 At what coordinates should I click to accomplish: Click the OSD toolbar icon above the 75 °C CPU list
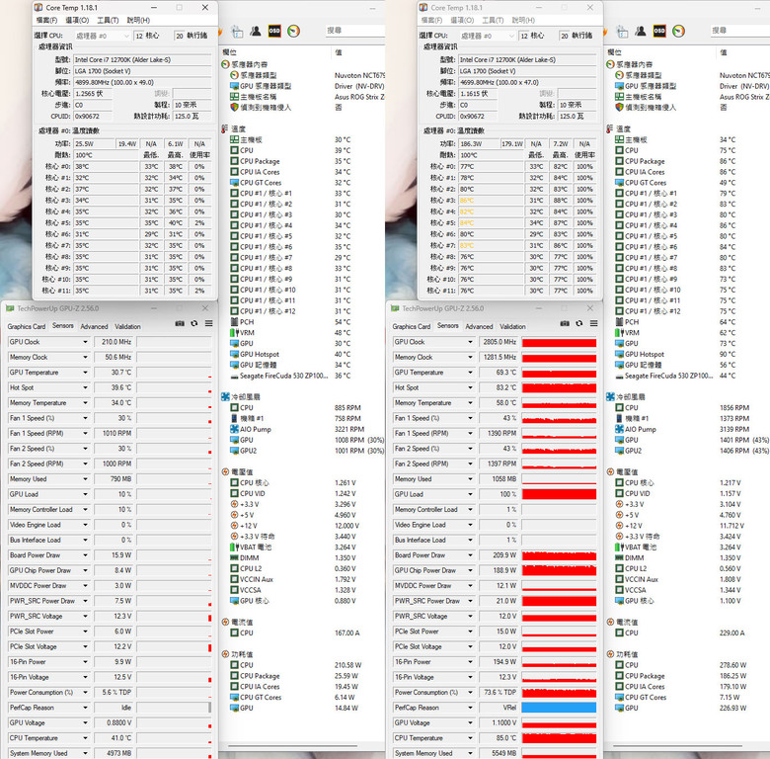pos(659,31)
